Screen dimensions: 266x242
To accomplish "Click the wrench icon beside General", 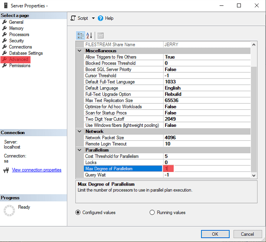I will [5, 22].
